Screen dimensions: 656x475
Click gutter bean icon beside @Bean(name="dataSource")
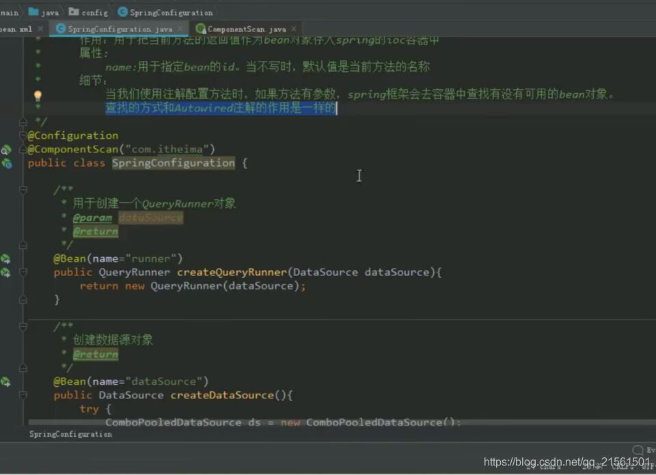[5, 382]
